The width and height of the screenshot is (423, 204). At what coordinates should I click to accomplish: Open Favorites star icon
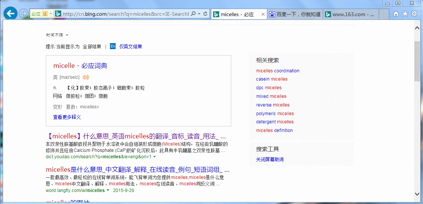point(405,14)
